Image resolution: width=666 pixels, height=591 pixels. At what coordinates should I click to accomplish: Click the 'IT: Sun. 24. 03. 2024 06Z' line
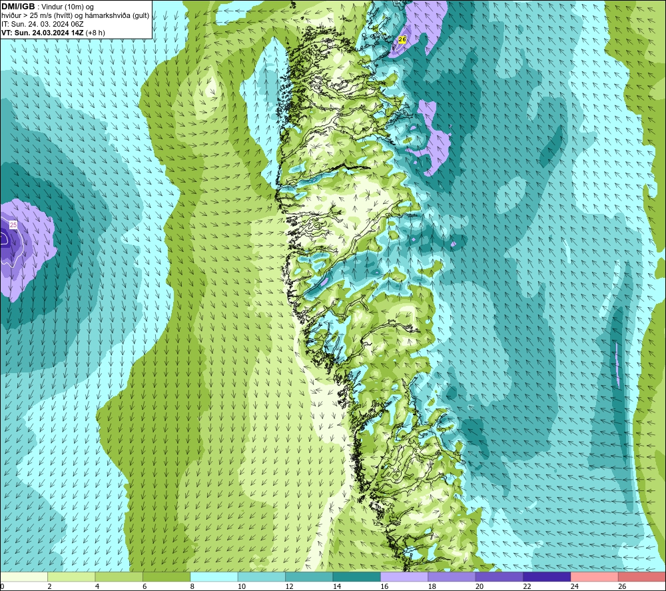tap(43, 24)
